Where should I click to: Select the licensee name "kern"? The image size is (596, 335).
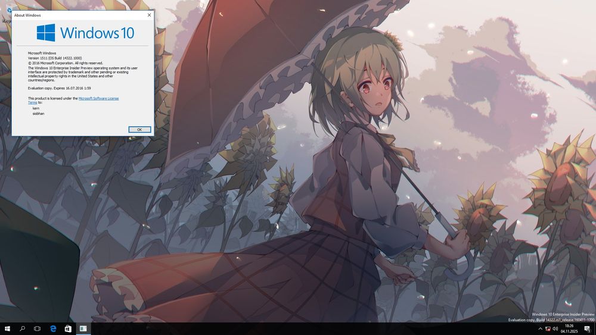click(36, 108)
